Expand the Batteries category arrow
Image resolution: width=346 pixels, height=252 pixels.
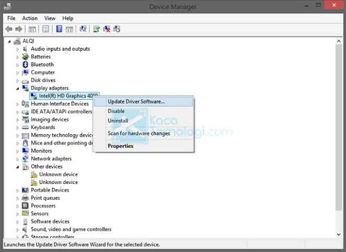18,57
